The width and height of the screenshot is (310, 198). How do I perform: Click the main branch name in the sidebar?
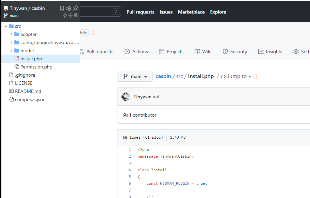[14, 16]
